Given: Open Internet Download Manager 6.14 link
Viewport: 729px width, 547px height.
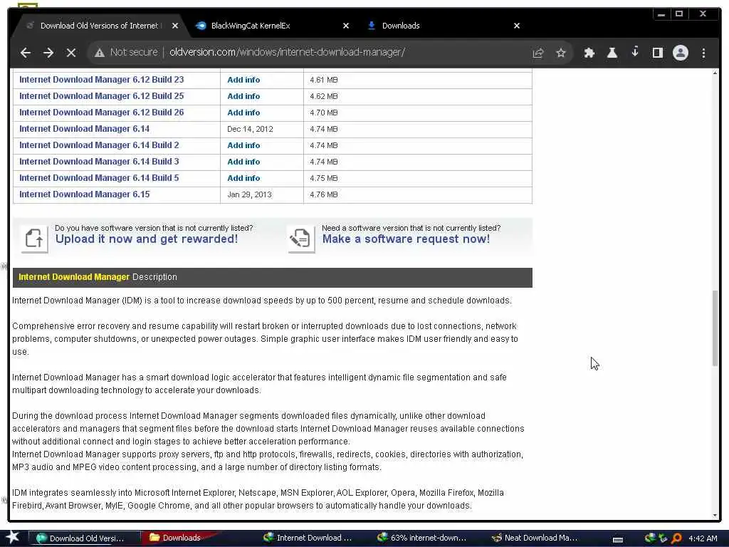Looking at the screenshot, I should pos(84,128).
